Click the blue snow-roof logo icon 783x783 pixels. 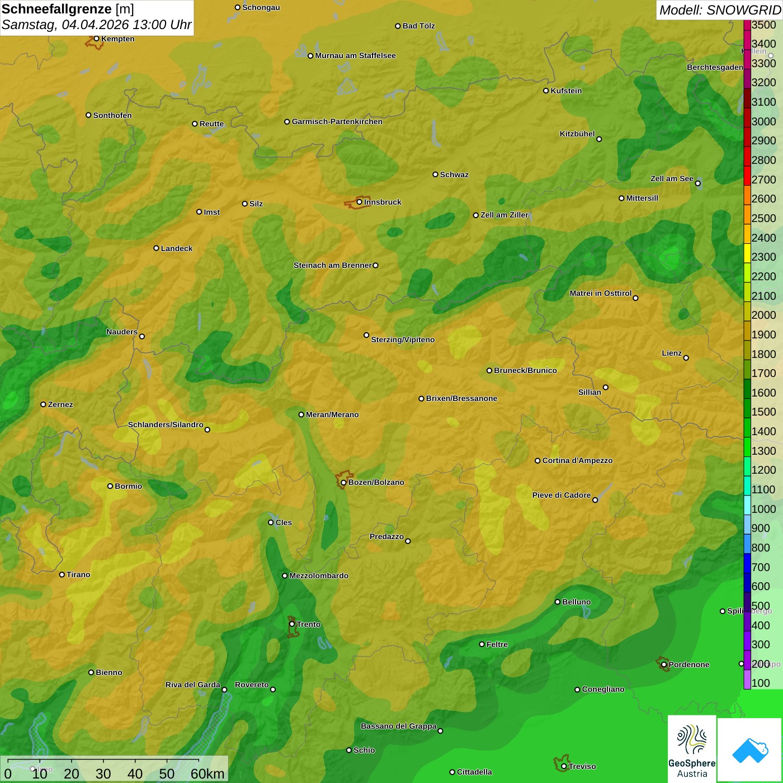click(x=750, y=750)
